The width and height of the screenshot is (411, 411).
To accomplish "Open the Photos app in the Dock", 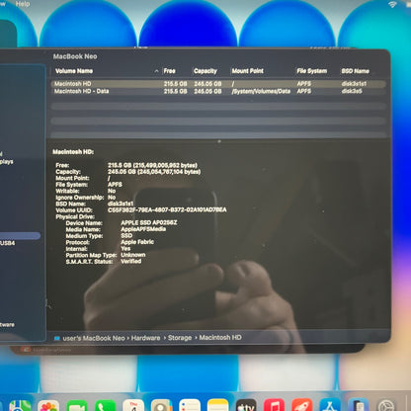I will [48, 406].
